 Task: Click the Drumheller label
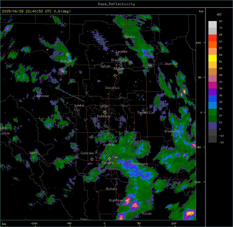[x=172, y=131]
